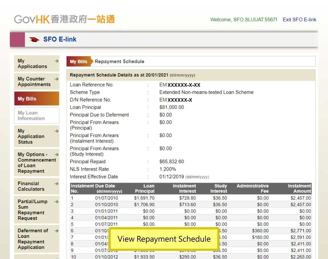Click the Repayment Schedule breadcrumb label

point(119,61)
